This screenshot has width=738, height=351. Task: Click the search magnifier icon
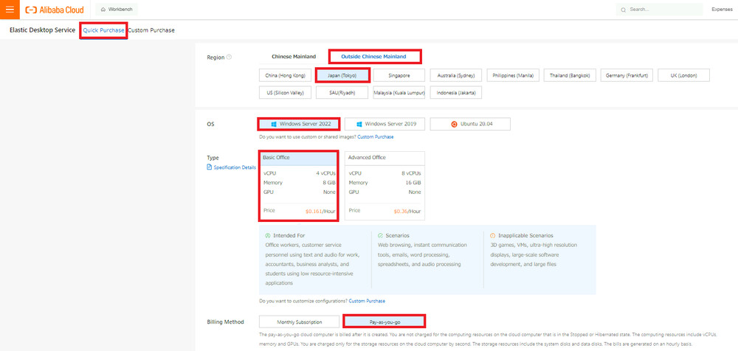pyautogui.click(x=624, y=10)
